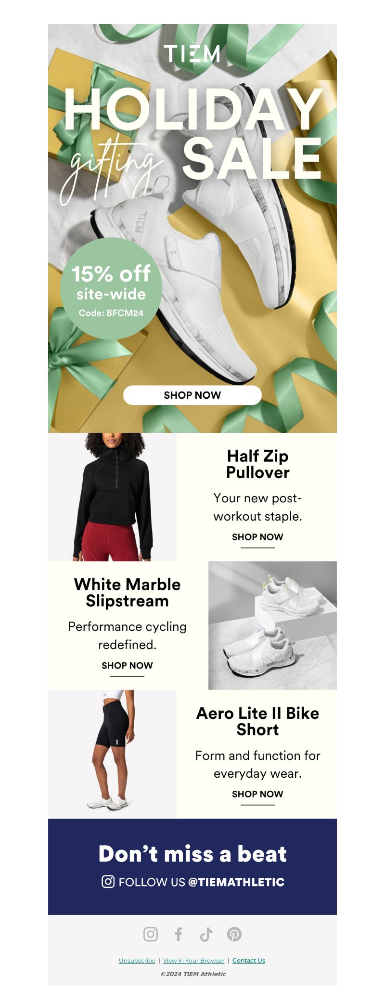Select the black bike short model photo

(x=112, y=754)
